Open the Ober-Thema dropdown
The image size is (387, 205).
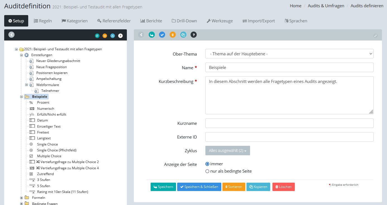pyautogui.click(x=289, y=54)
